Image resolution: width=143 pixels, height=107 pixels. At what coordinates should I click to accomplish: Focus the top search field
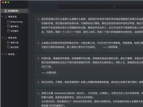coord(100,7)
